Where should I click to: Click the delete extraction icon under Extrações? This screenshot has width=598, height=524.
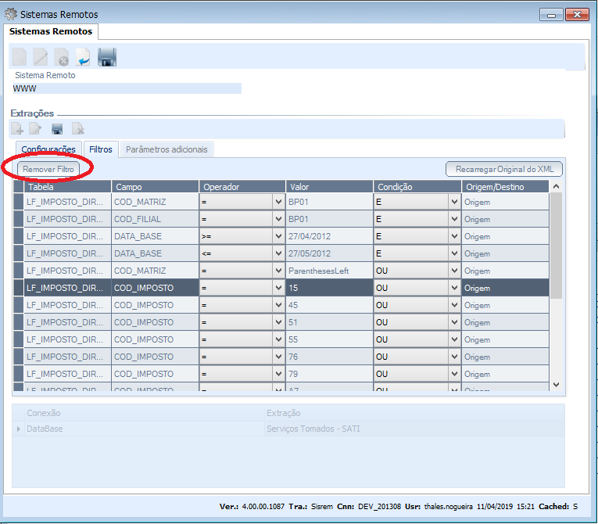(x=77, y=129)
